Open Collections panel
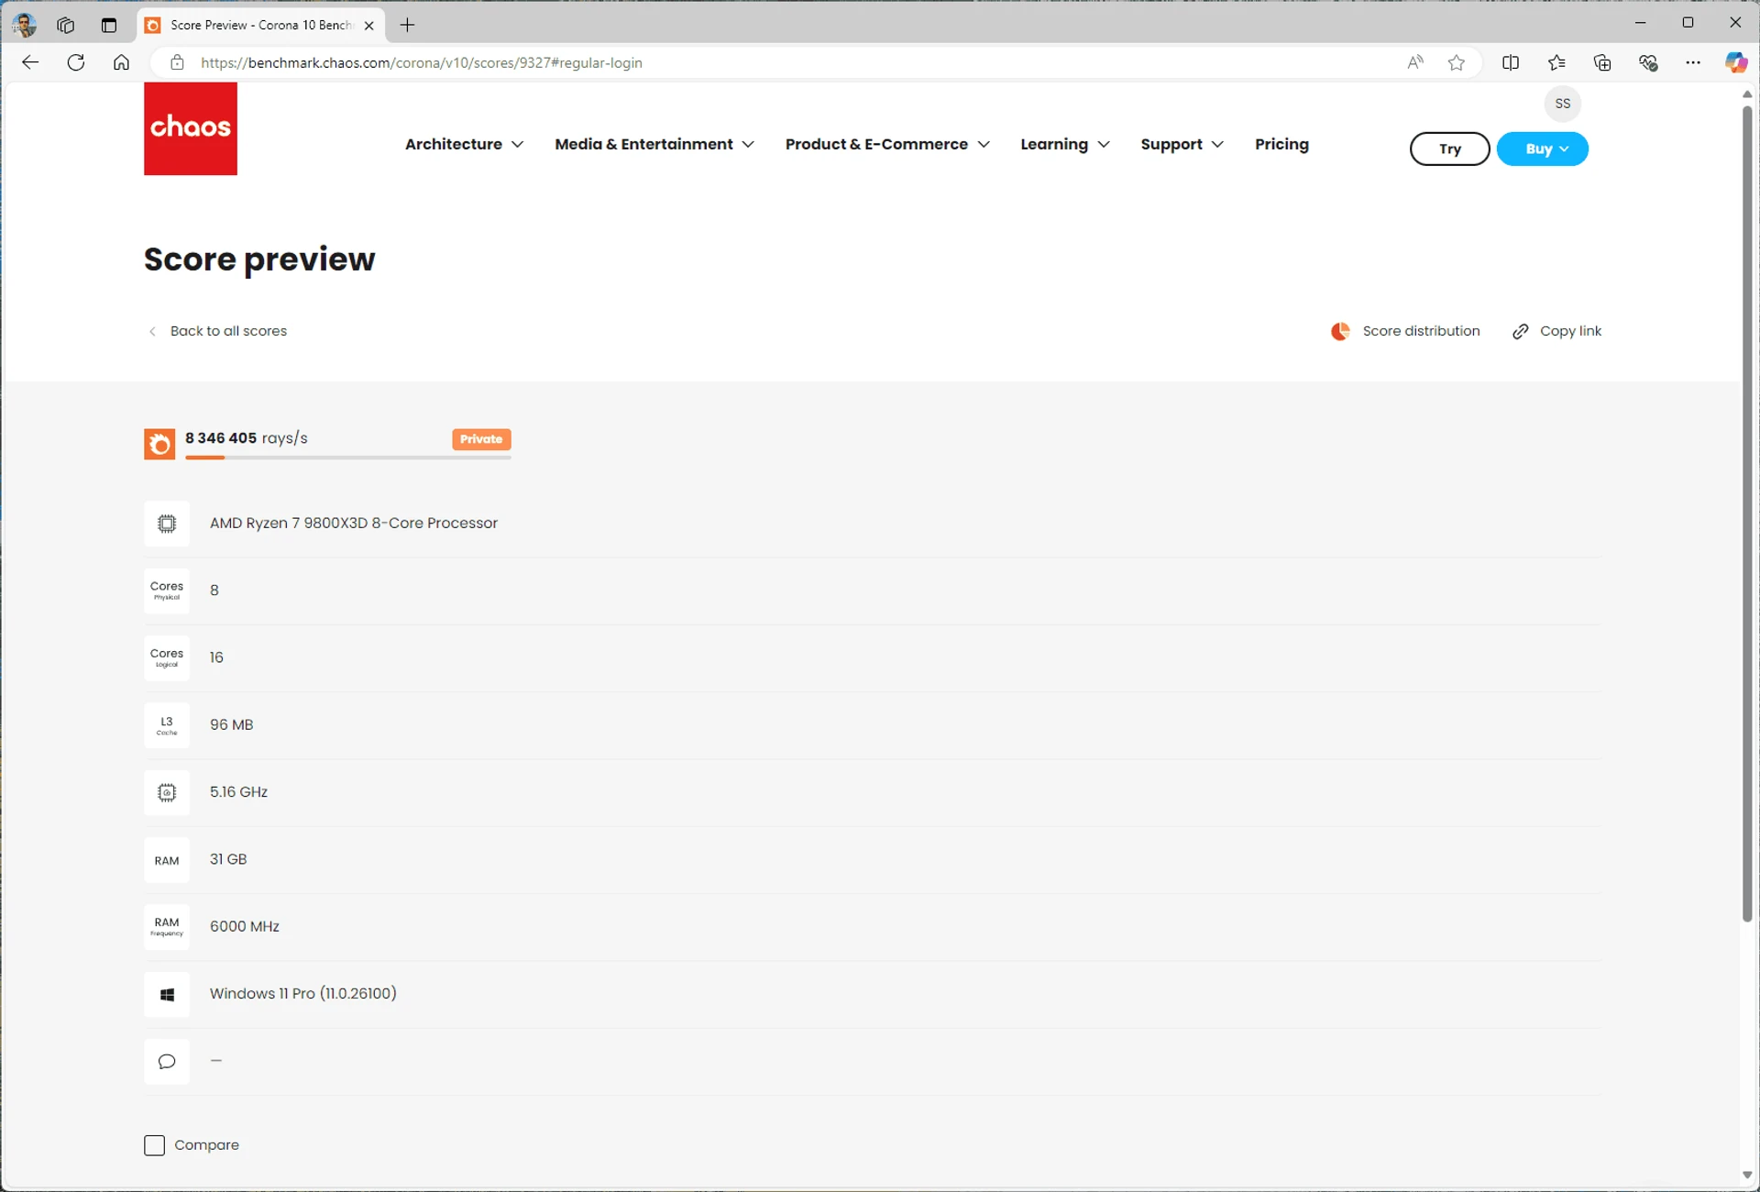This screenshot has height=1192, width=1760. [x=1602, y=62]
